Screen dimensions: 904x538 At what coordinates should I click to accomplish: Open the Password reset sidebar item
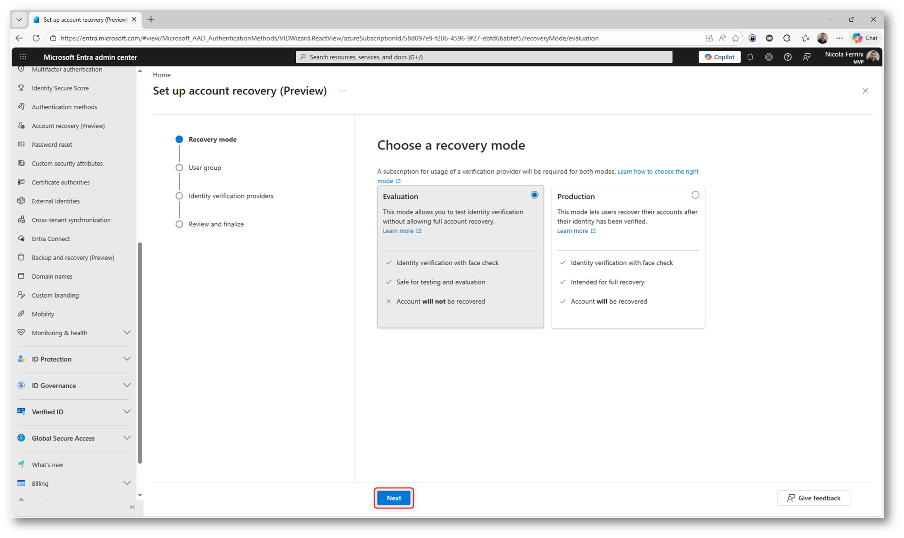(x=52, y=144)
